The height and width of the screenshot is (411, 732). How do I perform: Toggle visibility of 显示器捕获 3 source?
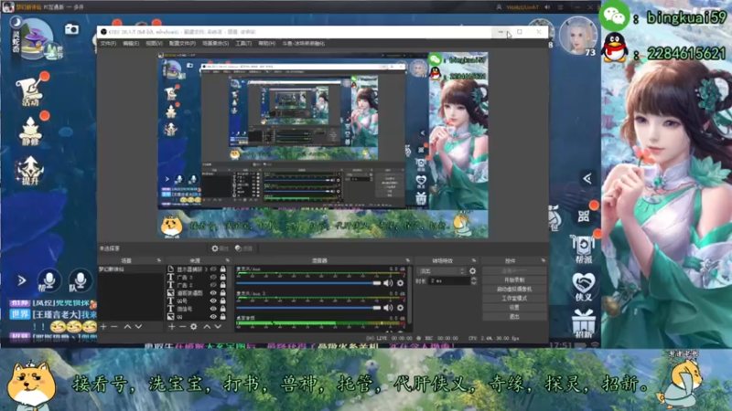coord(213,269)
